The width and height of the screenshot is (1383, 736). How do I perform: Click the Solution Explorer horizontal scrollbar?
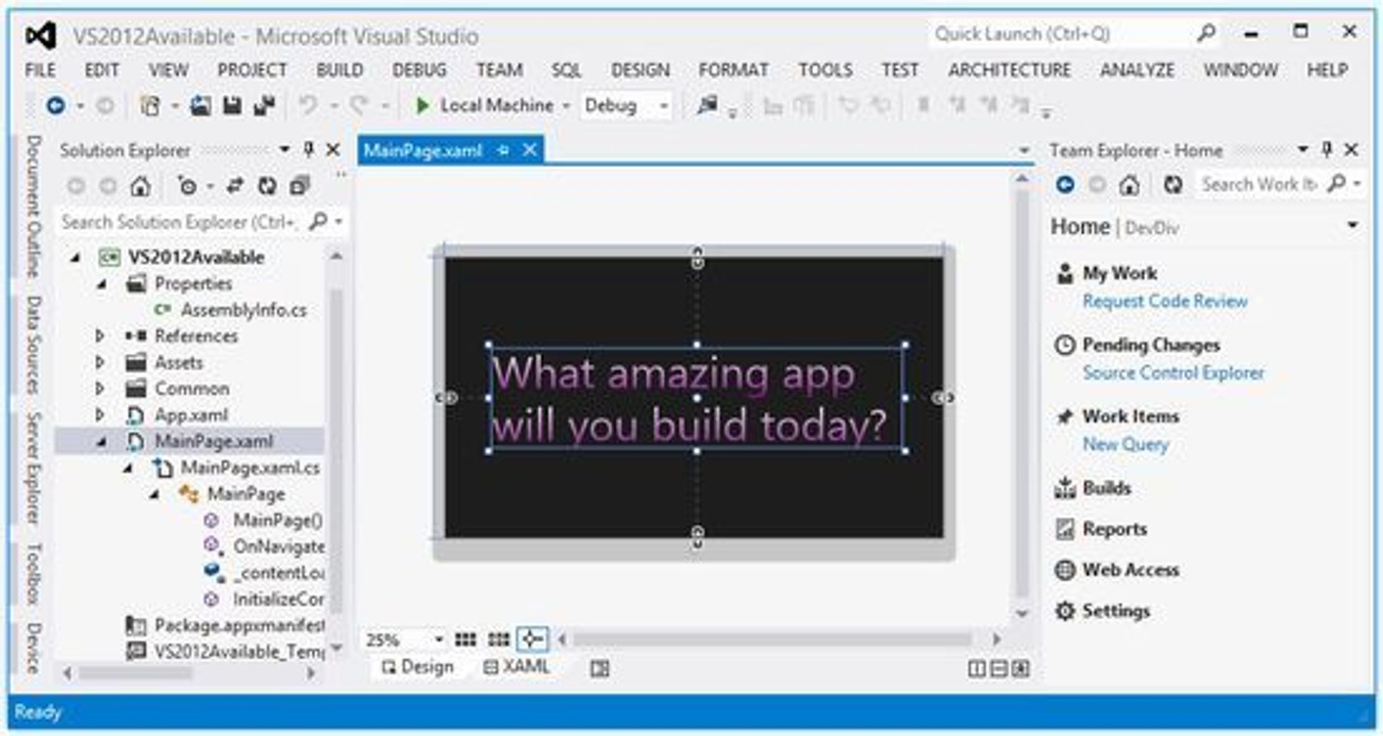click(135, 672)
